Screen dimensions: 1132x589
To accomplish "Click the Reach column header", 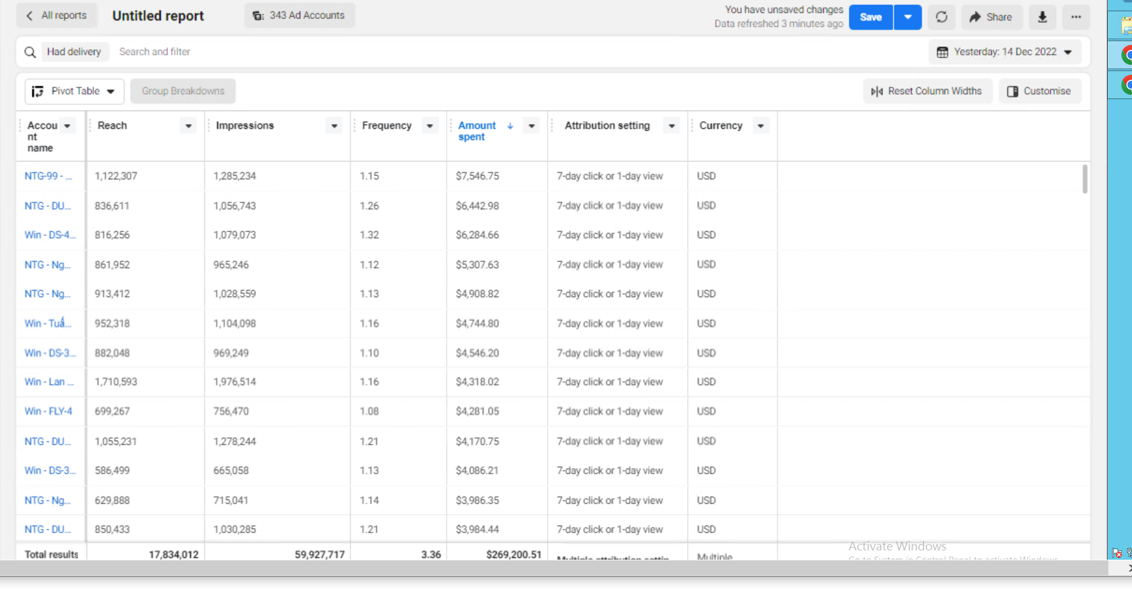I will point(112,125).
